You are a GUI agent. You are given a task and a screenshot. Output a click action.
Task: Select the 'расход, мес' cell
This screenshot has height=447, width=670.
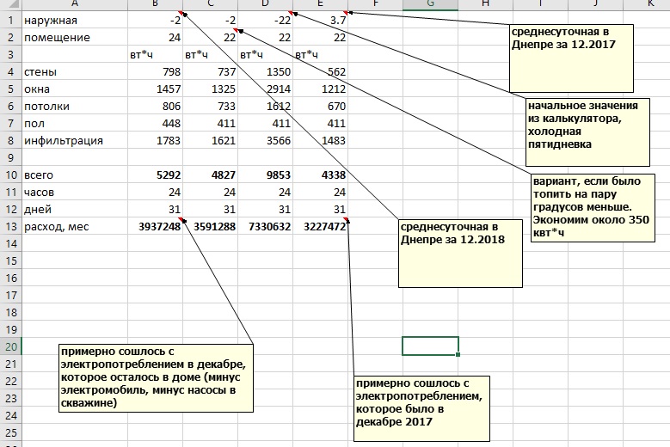click(x=74, y=226)
